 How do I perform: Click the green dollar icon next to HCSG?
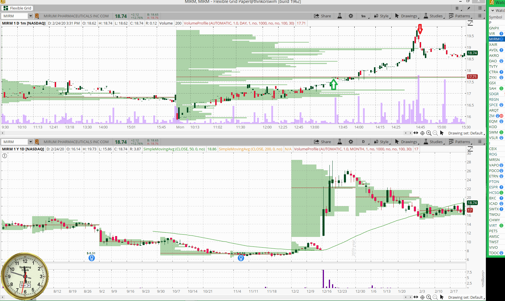tap(501, 193)
